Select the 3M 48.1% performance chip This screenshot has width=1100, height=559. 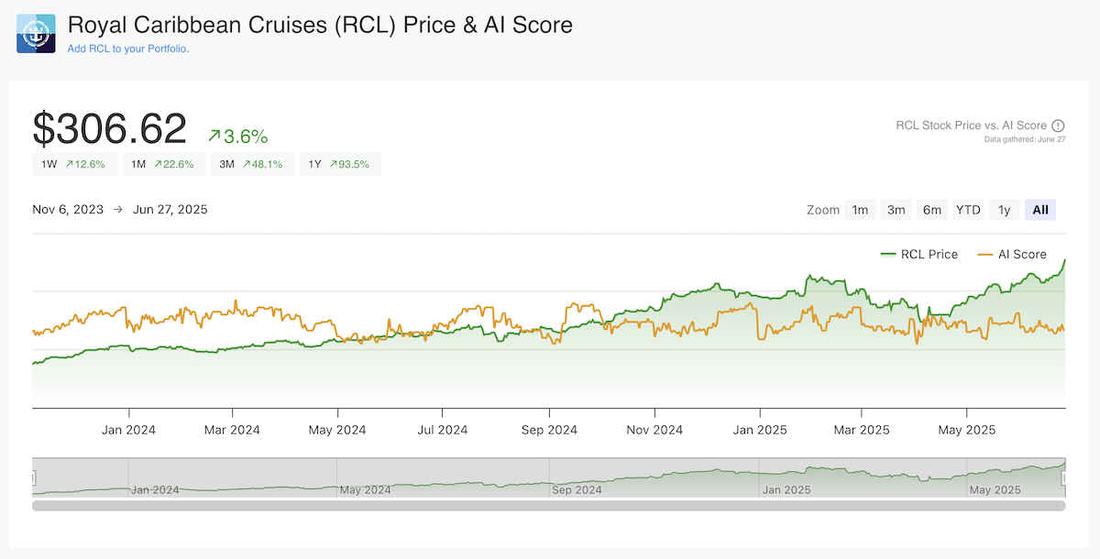252,164
